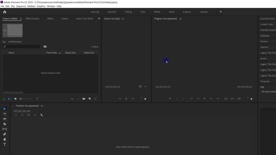Switch to the Effect Controls tab
Image resolution: width=276 pixels, height=155 pixels.
(x=33, y=19)
